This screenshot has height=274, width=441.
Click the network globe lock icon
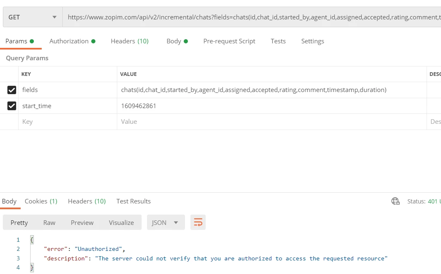coord(396,201)
